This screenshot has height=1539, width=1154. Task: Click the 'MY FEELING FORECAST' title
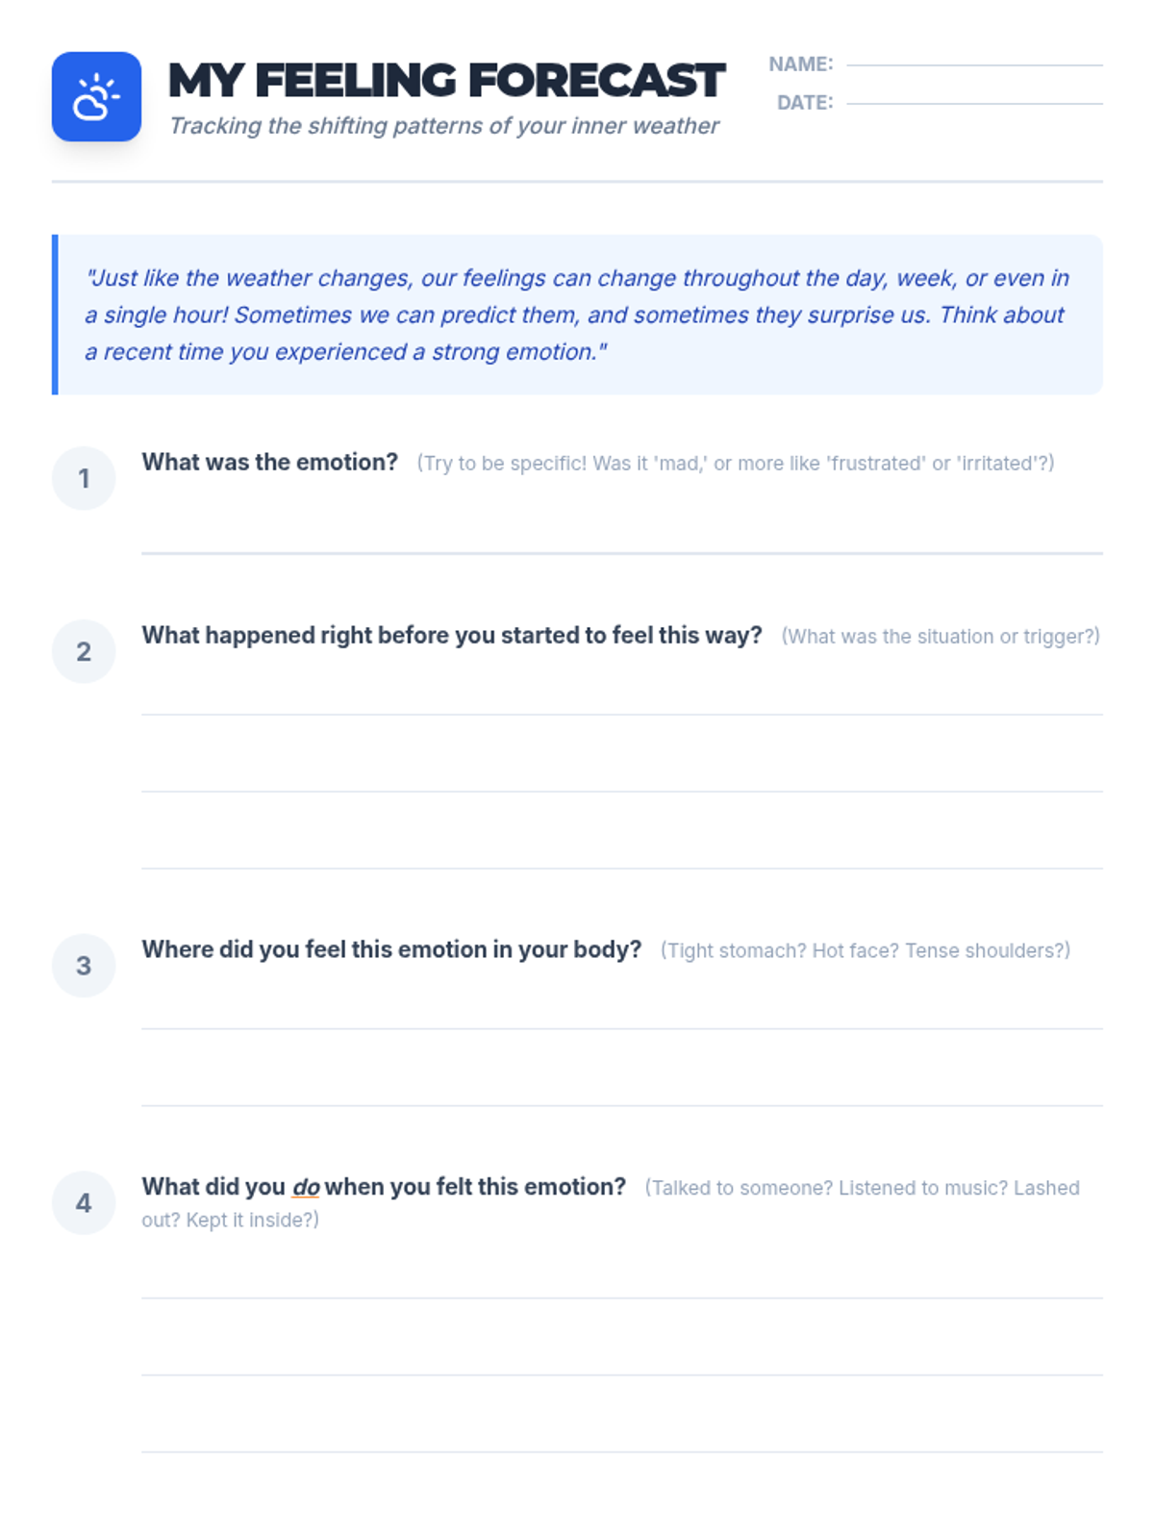pos(446,80)
